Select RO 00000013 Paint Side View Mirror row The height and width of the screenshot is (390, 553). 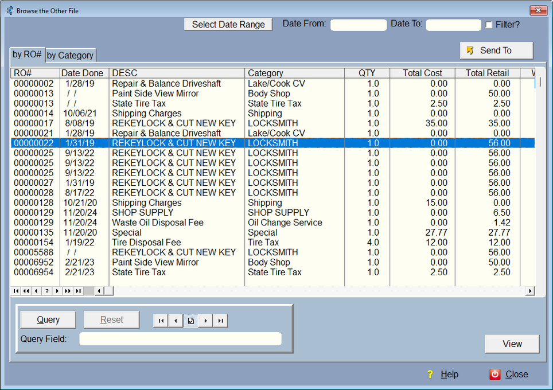tap(273, 93)
